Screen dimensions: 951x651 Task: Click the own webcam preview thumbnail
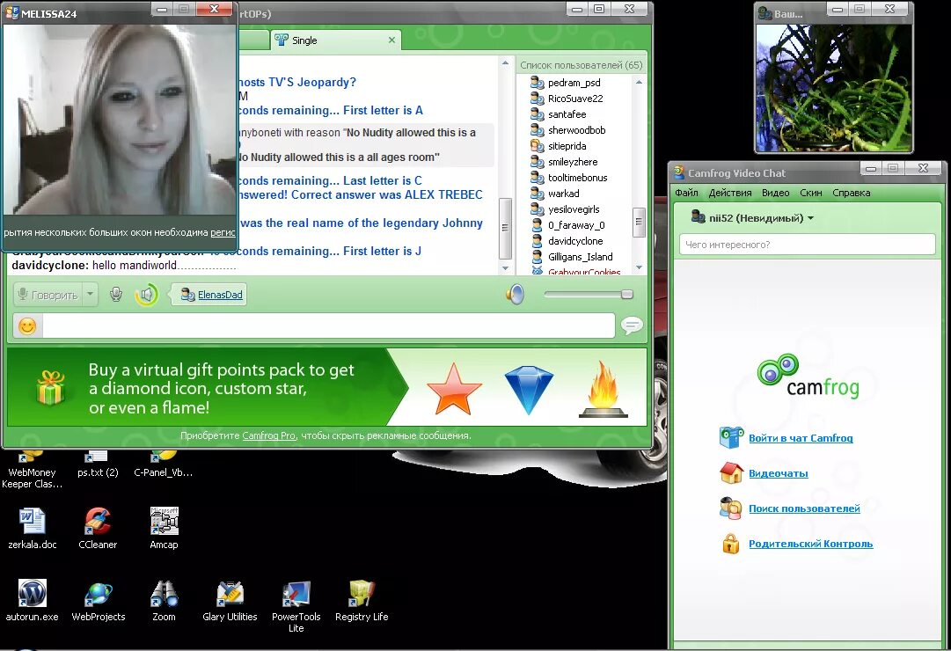coord(834,87)
